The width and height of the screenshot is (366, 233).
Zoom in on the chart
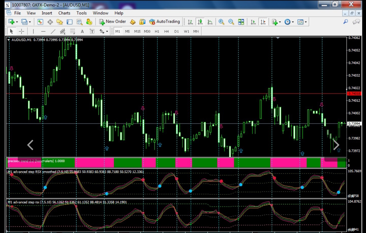click(221, 22)
